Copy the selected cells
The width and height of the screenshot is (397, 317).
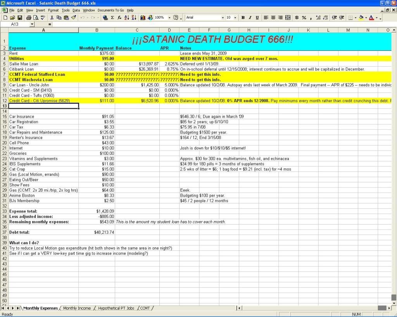pyautogui.click(x=59, y=18)
